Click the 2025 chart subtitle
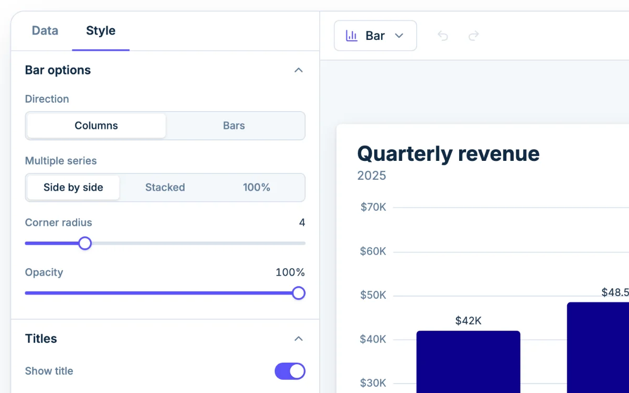The height and width of the screenshot is (393, 629). (372, 176)
